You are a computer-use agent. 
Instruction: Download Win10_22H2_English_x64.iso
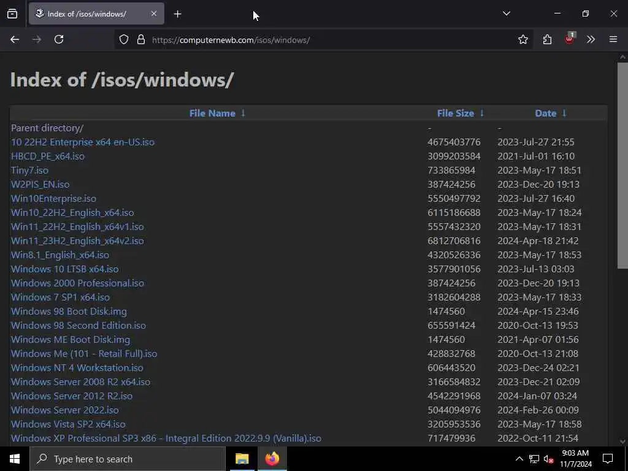click(x=72, y=213)
